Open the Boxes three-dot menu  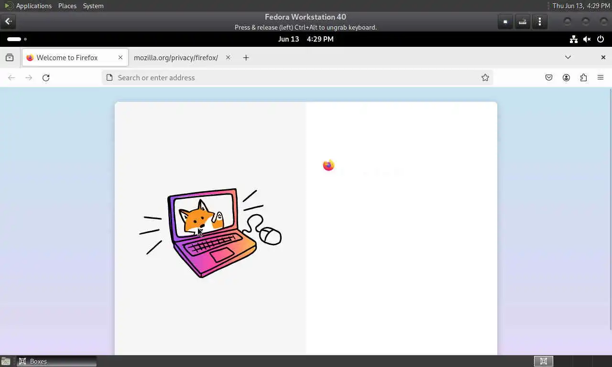540,22
